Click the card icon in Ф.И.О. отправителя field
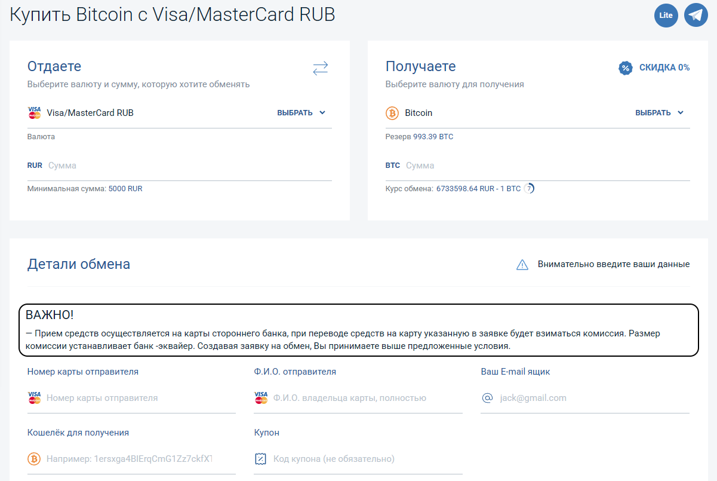 [261, 398]
